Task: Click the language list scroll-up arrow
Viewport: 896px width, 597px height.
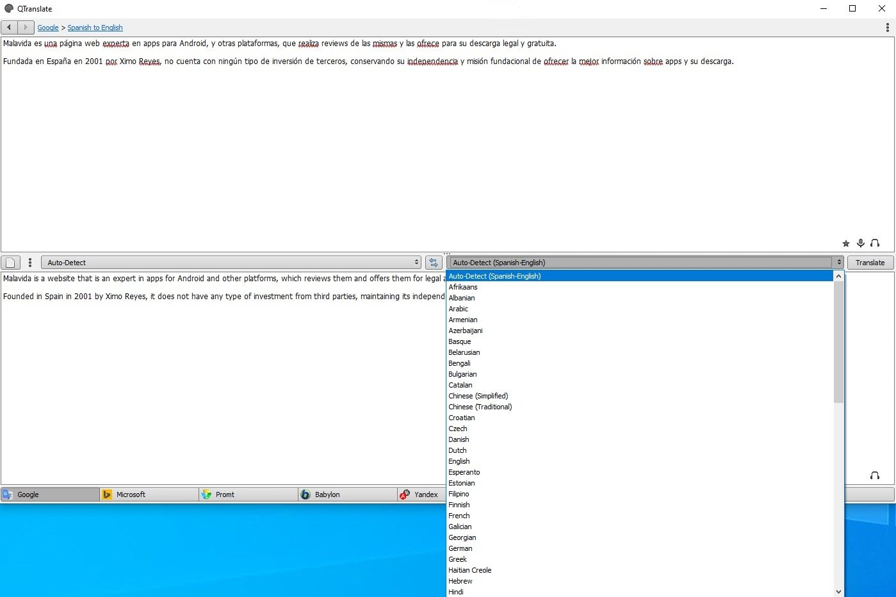Action: coord(838,276)
